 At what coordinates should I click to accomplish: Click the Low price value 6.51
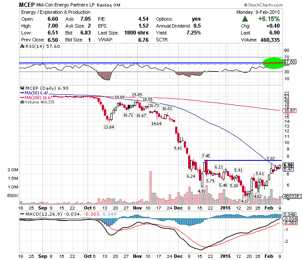(53, 33)
